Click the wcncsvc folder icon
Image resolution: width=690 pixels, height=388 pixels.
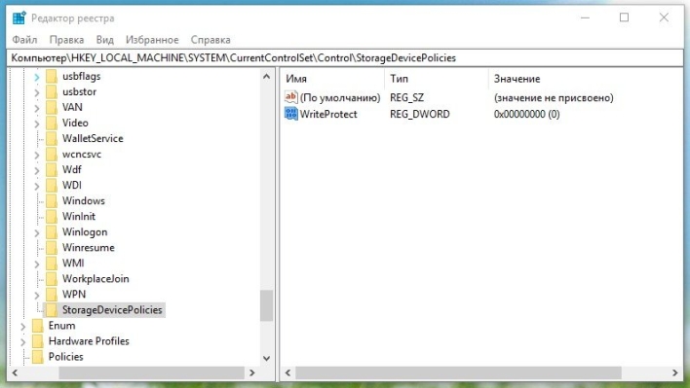pyautogui.click(x=52, y=154)
